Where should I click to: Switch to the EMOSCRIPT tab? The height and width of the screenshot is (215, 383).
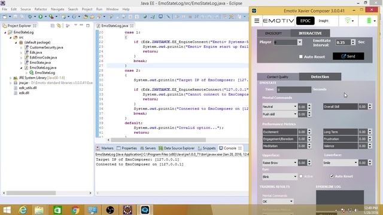click(273, 33)
